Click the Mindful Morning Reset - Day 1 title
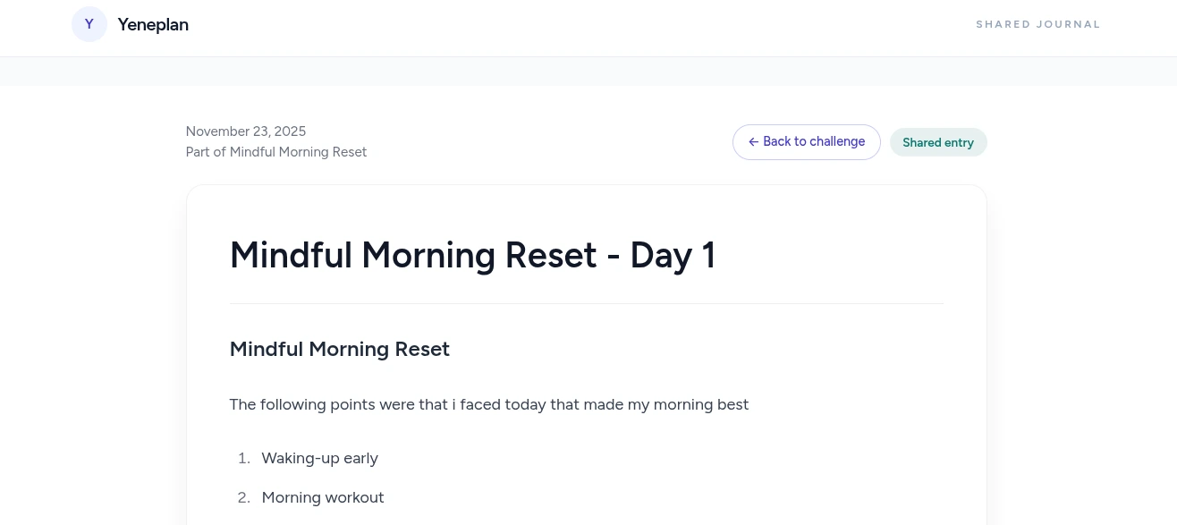Image resolution: width=1177 pixels, height=525 pixels. [472, 255]
